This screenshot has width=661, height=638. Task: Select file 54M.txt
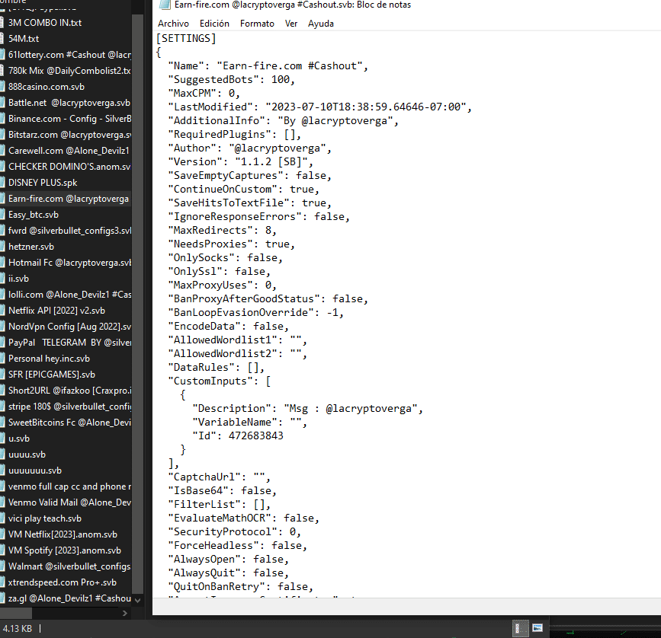pyautogui.click(x=66, y=39)
